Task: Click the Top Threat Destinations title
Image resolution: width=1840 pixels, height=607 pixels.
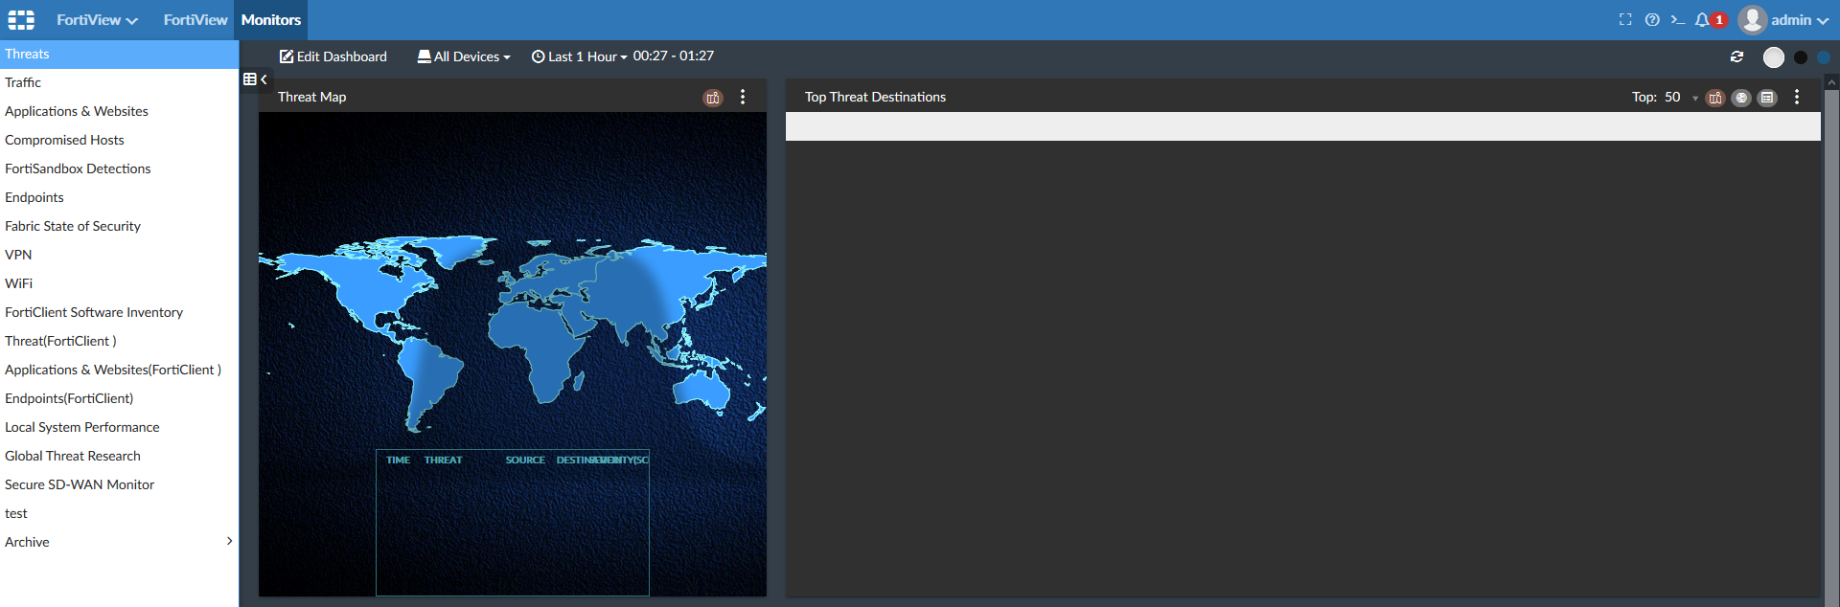Action: [875, 97]
